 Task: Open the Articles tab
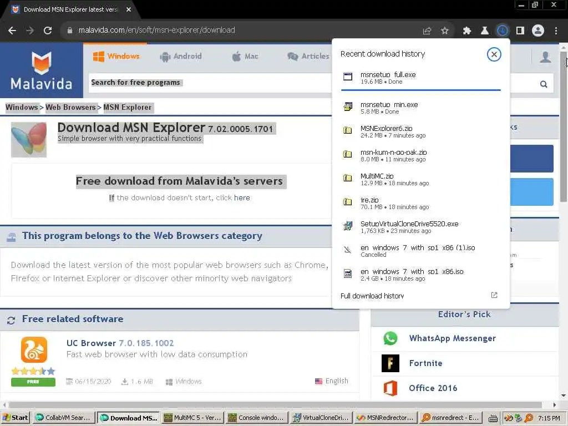(308, 57)
